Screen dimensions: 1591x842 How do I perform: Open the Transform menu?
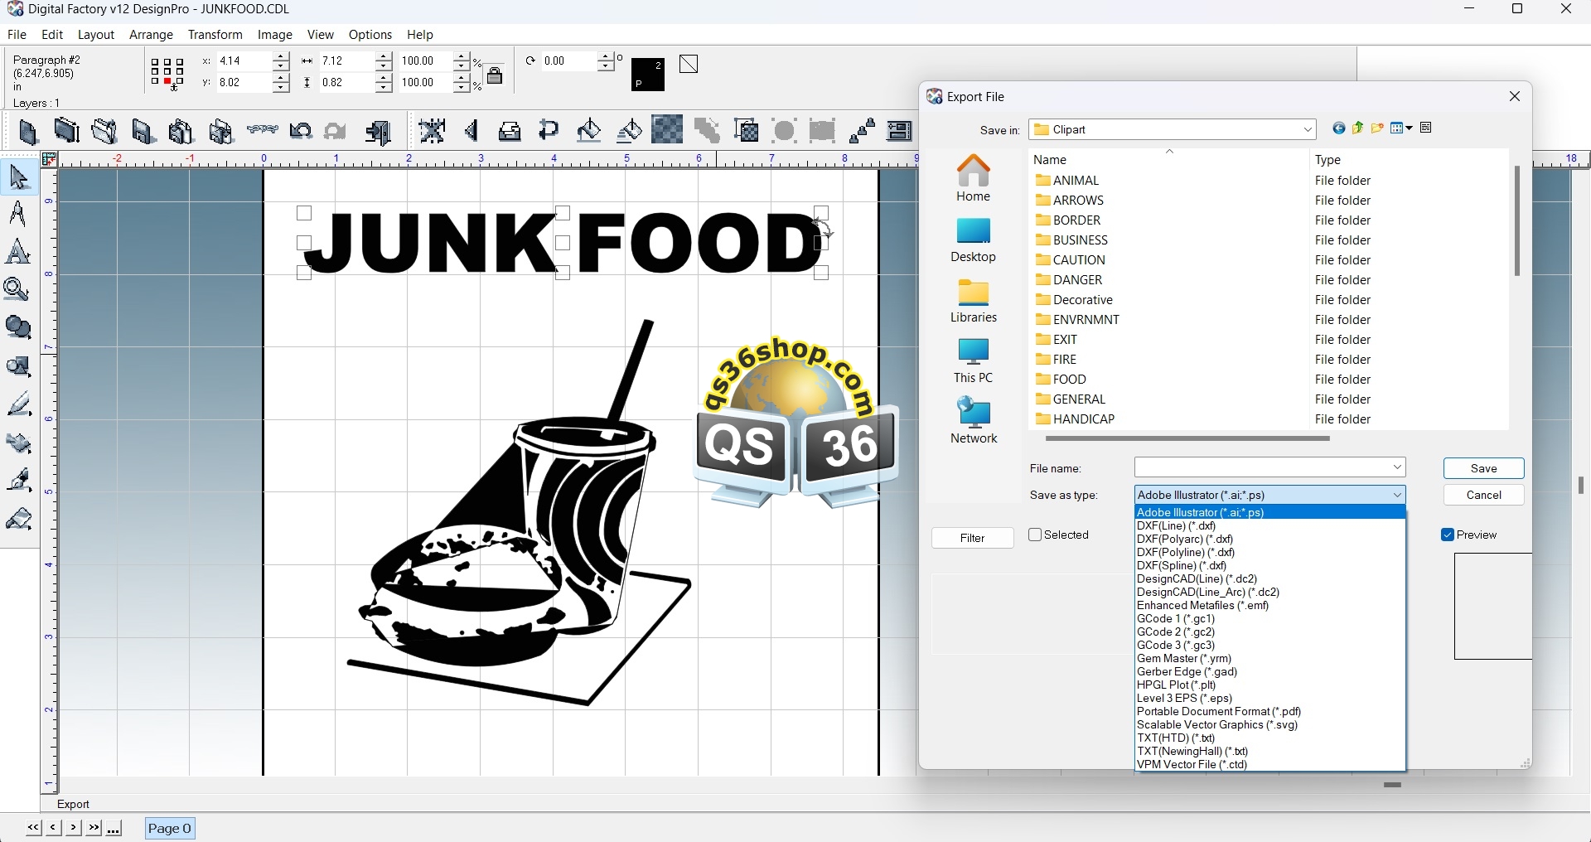click(215, 35)
